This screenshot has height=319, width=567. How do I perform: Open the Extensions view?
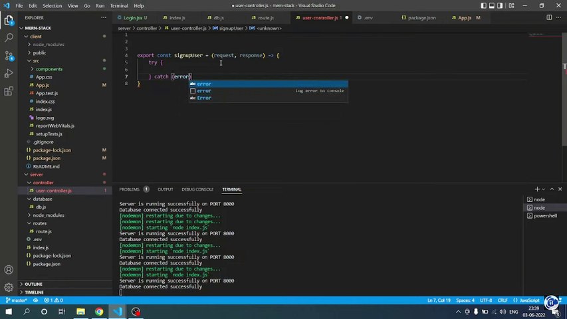[x=9, y=91]
